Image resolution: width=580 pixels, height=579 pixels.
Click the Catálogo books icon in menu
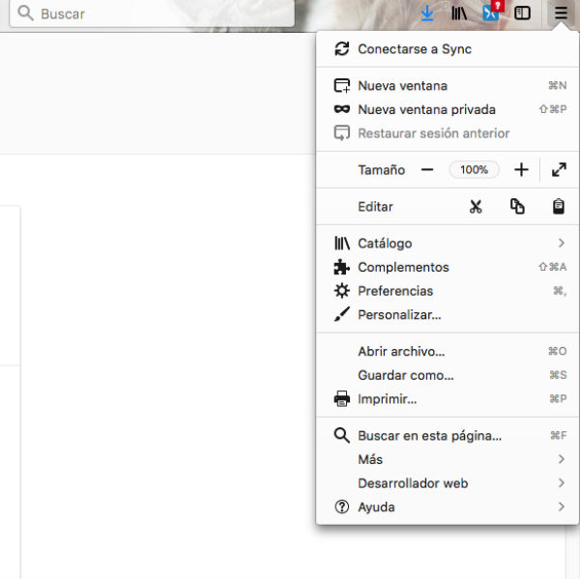tap(342, 243)
